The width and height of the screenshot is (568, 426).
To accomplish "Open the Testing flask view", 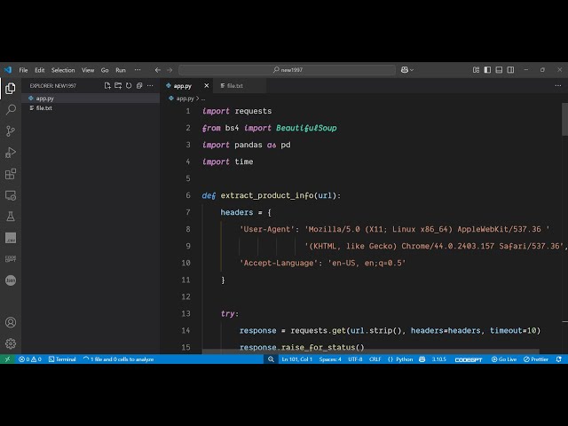I will coord(11,217).
